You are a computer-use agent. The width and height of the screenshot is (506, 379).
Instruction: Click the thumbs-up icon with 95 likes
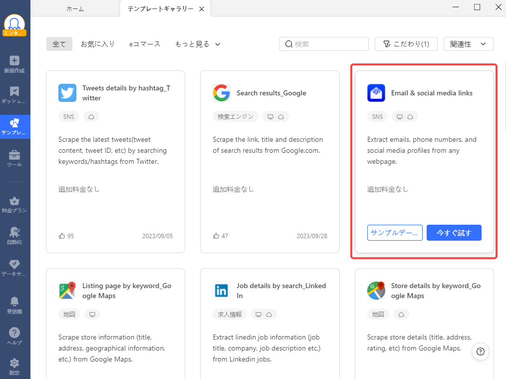click(x=62, y=236)
